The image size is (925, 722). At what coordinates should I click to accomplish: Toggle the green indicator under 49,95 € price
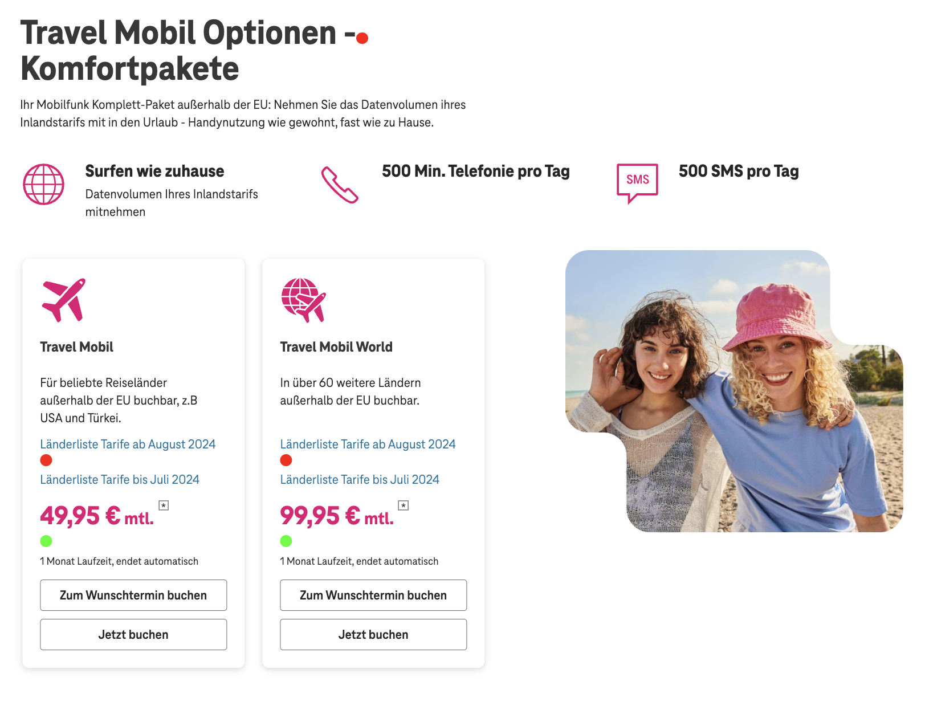(x=46, y=540)
